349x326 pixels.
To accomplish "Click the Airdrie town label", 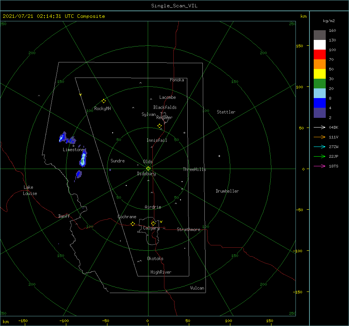I will tap(153, 207).
